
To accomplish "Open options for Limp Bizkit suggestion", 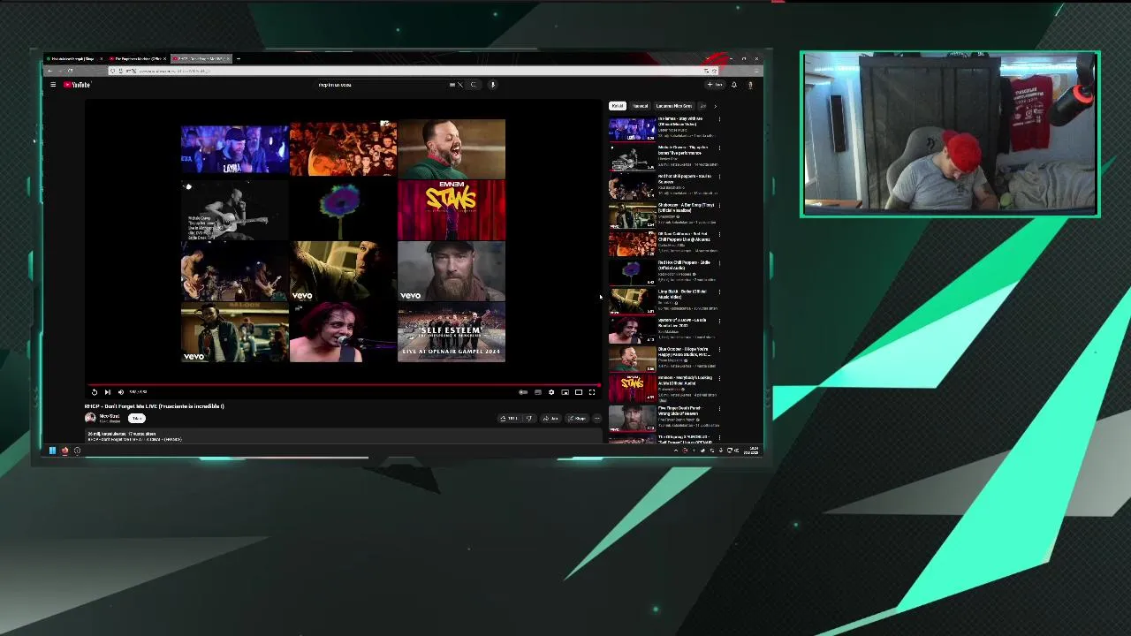I will (x=719, y=292).
